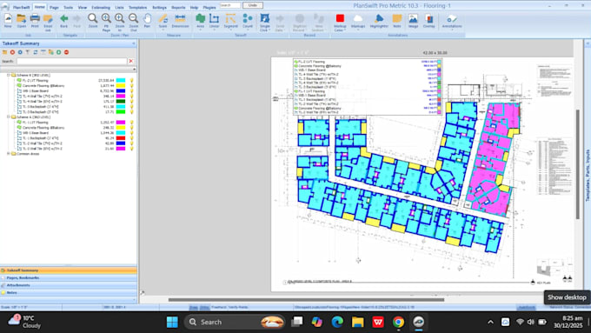Image resolution: width=591 pixels, height=333 pixels.
Task: Choose the Highlighter annotation tool
Action: [x=379, y=21]
